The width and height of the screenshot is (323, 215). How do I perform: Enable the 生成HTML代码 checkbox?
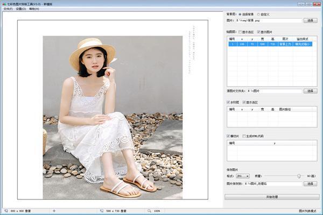pos(245,136)
